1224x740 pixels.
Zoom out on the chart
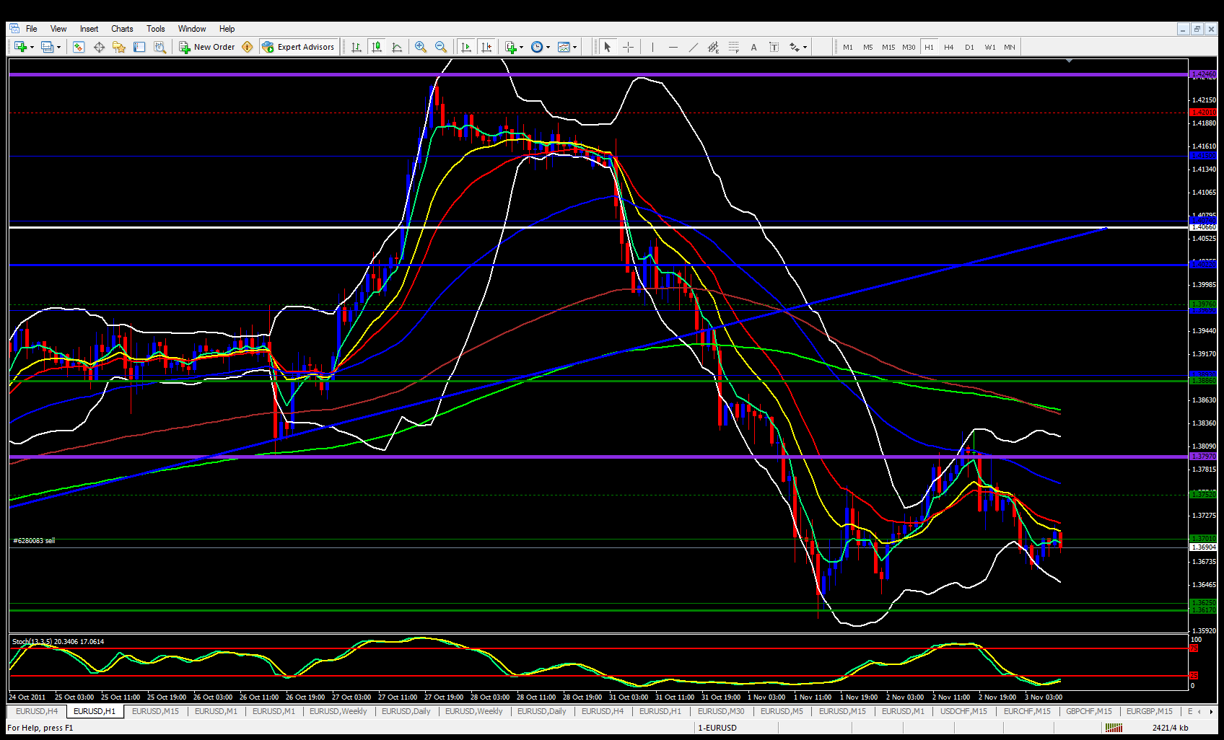pyautogui.click(x=441, y=47)
